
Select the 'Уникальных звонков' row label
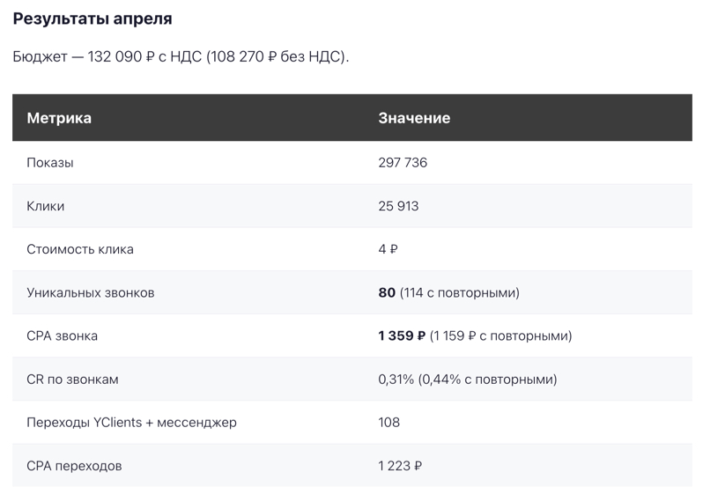(91, 292)
